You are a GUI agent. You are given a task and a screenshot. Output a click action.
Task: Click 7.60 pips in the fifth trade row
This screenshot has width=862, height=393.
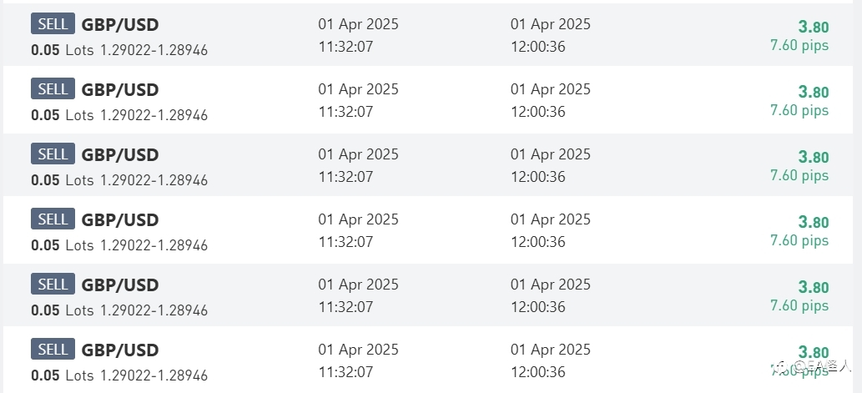click(x=799, y=305)
